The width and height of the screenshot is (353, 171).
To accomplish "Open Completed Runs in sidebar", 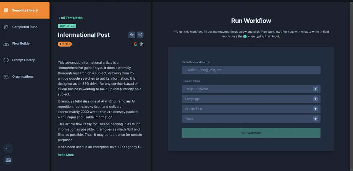I will (x=25, y=27).
